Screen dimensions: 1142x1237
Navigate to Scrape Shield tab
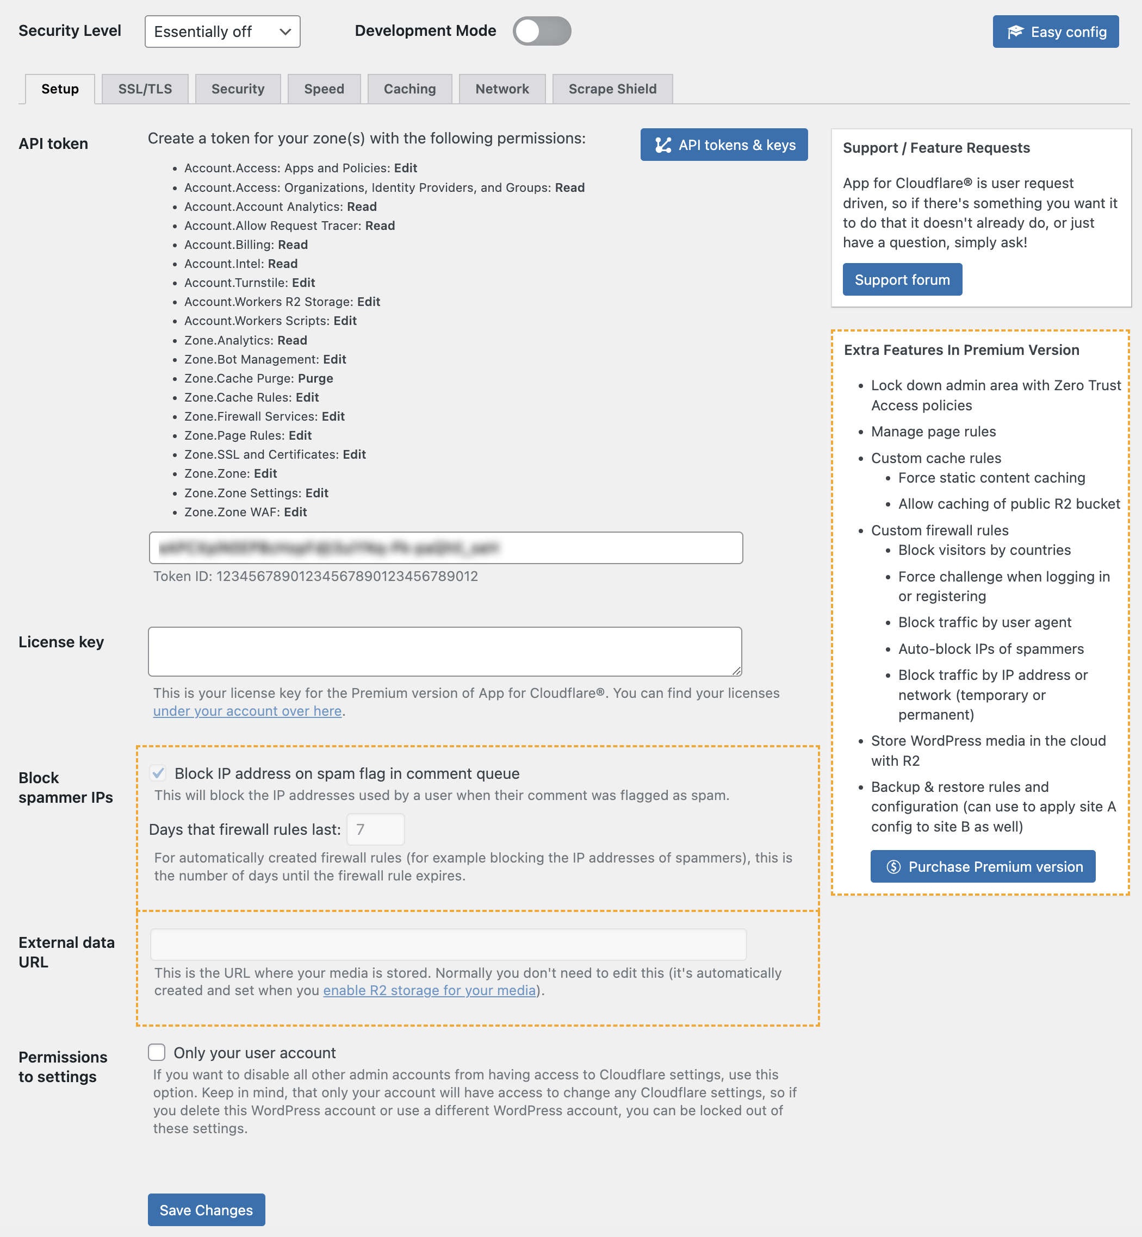coord(612,88)
